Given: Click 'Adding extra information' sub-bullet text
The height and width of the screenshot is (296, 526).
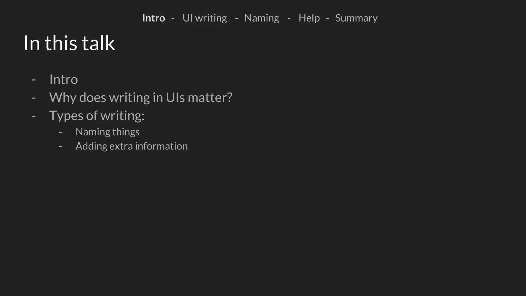Looking at the screenshot, I should [x=131, y=146].
